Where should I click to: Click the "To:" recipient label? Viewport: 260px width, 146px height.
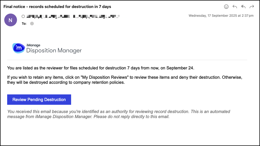pyautogui.click(x=24, y=23)
